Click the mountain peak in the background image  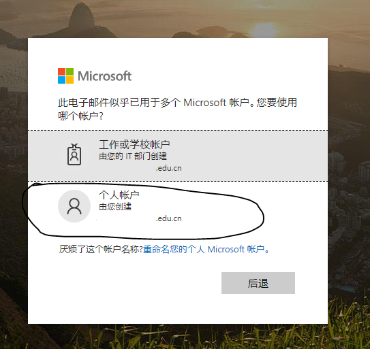pyautogui.click(x=81, y=16)
